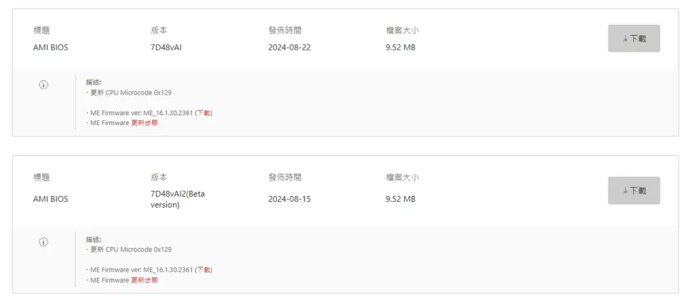This screenshot has height=305, width=692.
Task: Click the info icon in the 7D48vAI description
Action: coord(44,85)
